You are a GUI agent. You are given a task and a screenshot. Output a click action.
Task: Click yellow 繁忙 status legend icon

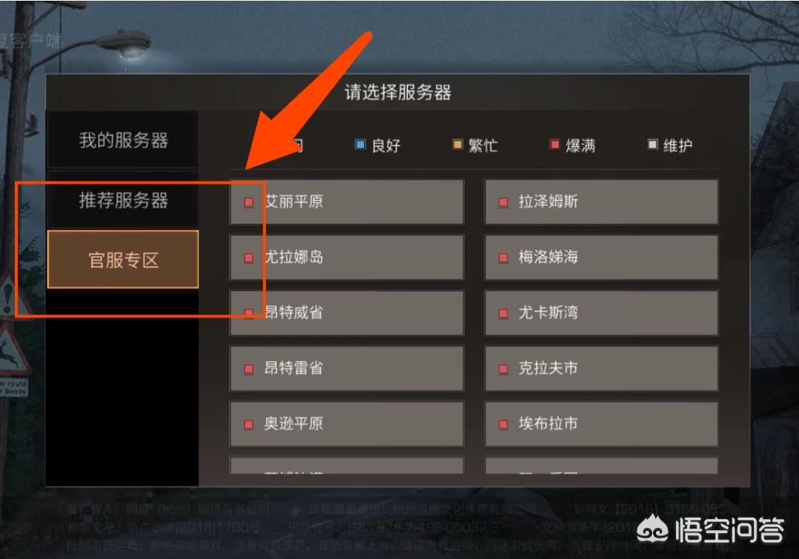tap(457, 145)
